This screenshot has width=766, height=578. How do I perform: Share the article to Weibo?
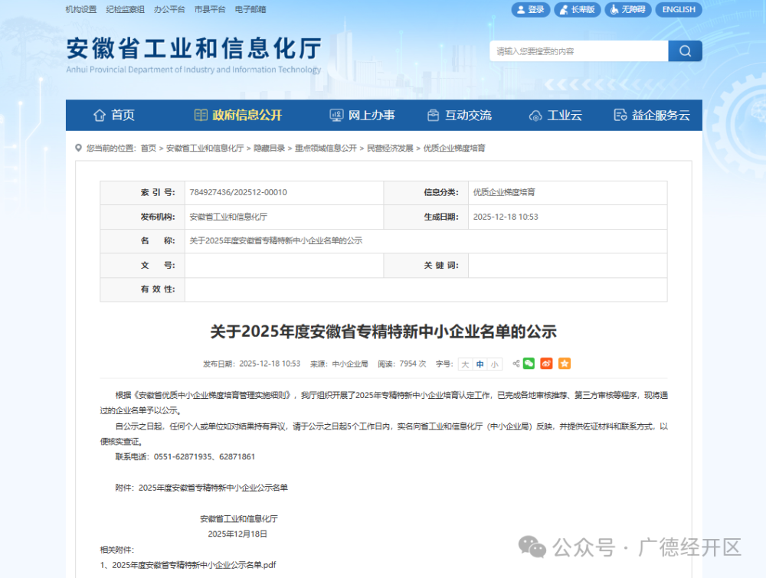(546, 364)
